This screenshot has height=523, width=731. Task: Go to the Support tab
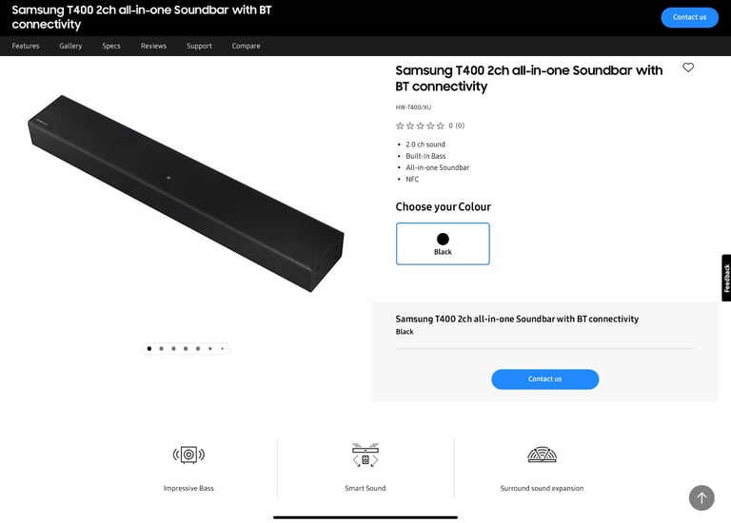(199, 46)
